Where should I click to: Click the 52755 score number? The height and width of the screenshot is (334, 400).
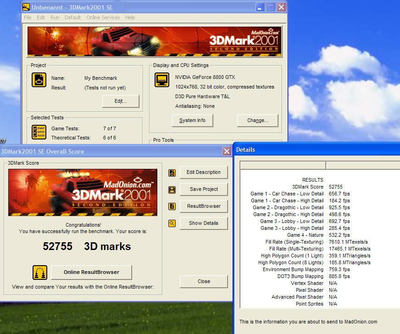click(58, 246)
